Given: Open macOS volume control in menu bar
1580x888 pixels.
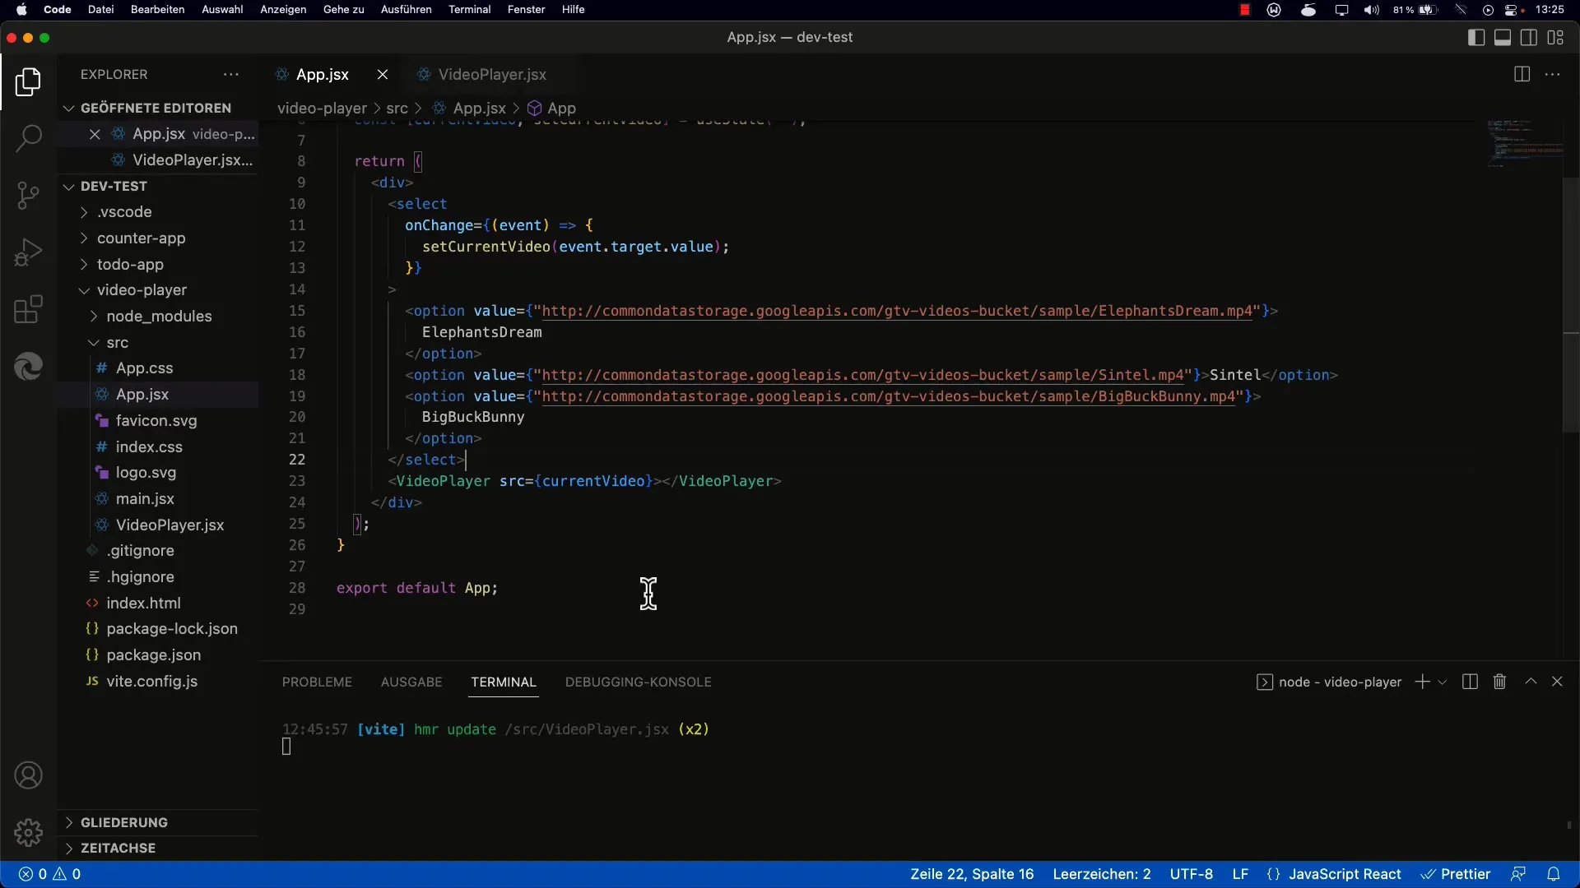Looking at the screenshot, I should [x=1371, y=10].
